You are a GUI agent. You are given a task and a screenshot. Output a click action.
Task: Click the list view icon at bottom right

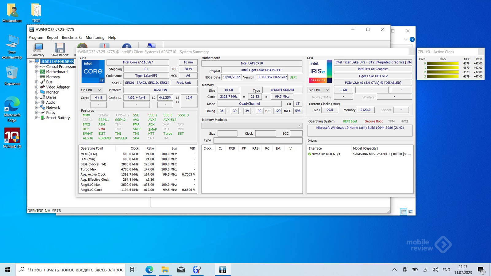pos(404,212)
